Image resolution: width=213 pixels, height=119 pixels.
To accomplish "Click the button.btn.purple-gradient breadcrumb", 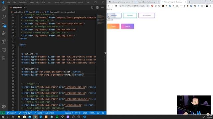I will tap(61, 12).
